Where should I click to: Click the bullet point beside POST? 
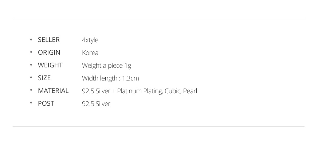click(31, 103)
